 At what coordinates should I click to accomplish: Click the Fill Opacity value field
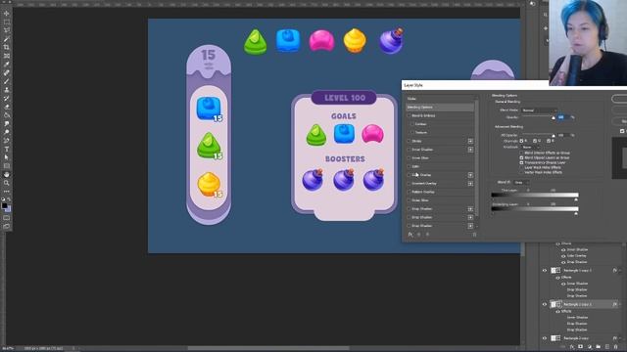click(x=563, y=135)
